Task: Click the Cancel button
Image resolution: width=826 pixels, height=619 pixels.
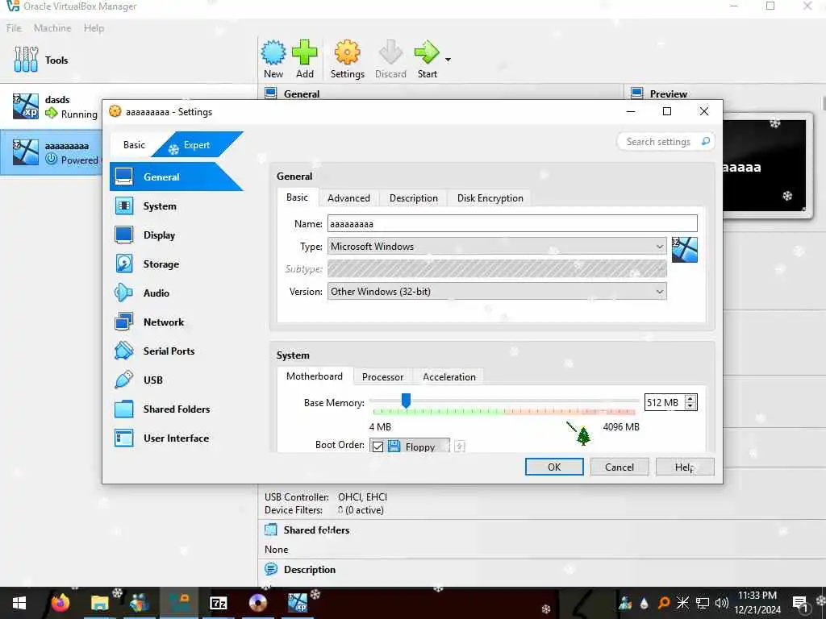Action: point(619,467)
